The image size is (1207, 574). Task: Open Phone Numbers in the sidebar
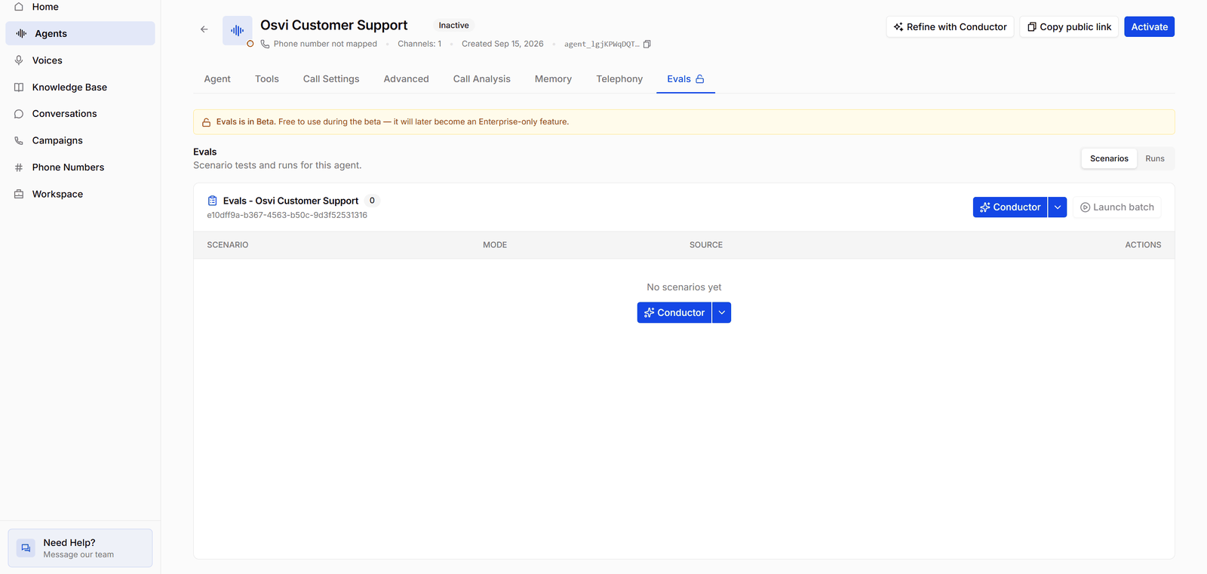point(80,167)
